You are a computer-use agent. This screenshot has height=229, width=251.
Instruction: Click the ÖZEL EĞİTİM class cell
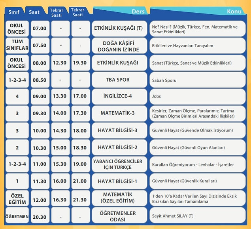pyautogui.click(x=17, y=198)
